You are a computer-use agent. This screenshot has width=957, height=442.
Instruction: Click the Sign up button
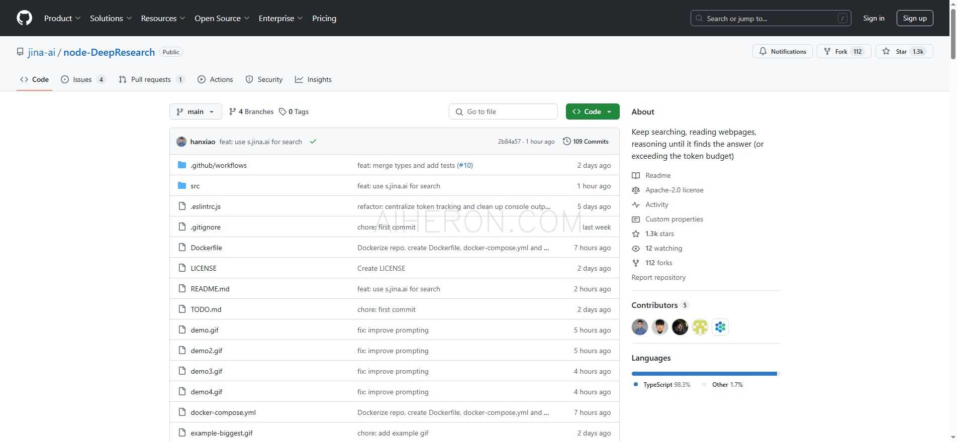(x=915, y=18)
